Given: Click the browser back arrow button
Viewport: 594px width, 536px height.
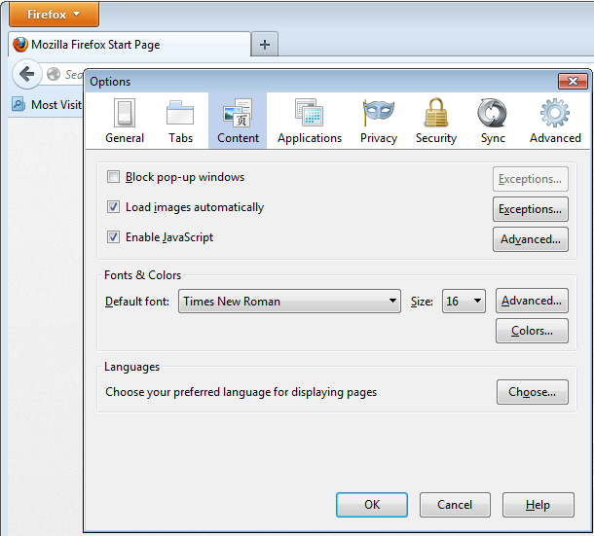Looking at the screenshot, I should click(27, 74).
